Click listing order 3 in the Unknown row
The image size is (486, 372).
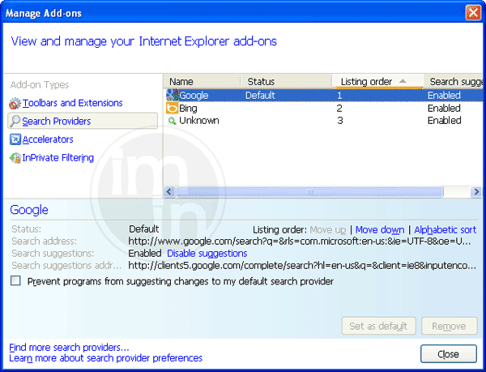(x=340, y=121)
